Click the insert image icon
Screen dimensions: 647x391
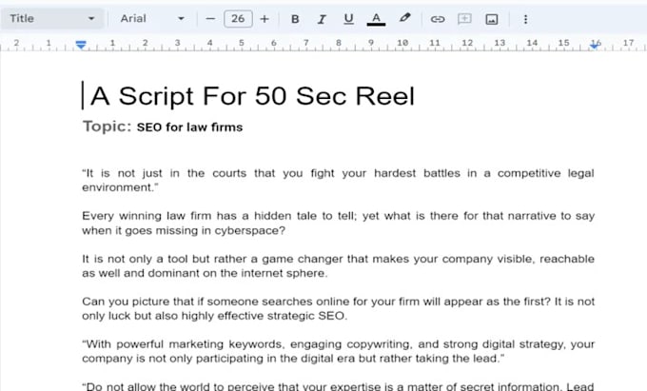[492, 18]
